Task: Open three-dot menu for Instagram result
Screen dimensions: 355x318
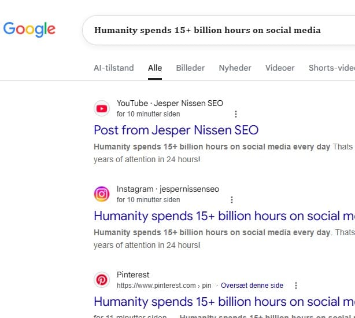Action: pos(232,200)
